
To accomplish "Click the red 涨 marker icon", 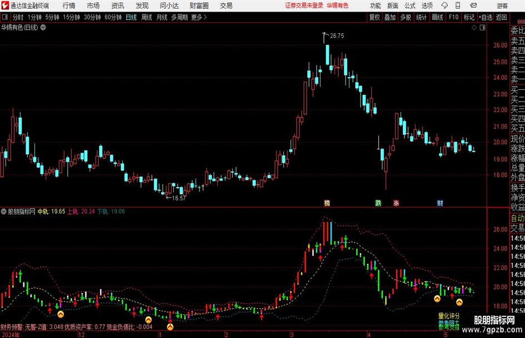I will coord(396,203).
